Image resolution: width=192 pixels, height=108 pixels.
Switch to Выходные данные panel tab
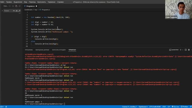[42, 50]
